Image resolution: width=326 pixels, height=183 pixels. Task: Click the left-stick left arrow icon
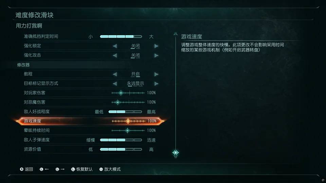click(41, 169)
